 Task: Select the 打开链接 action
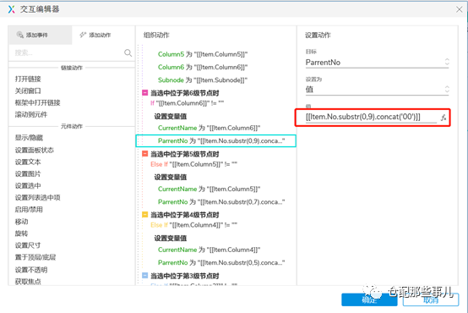point(28,79)
